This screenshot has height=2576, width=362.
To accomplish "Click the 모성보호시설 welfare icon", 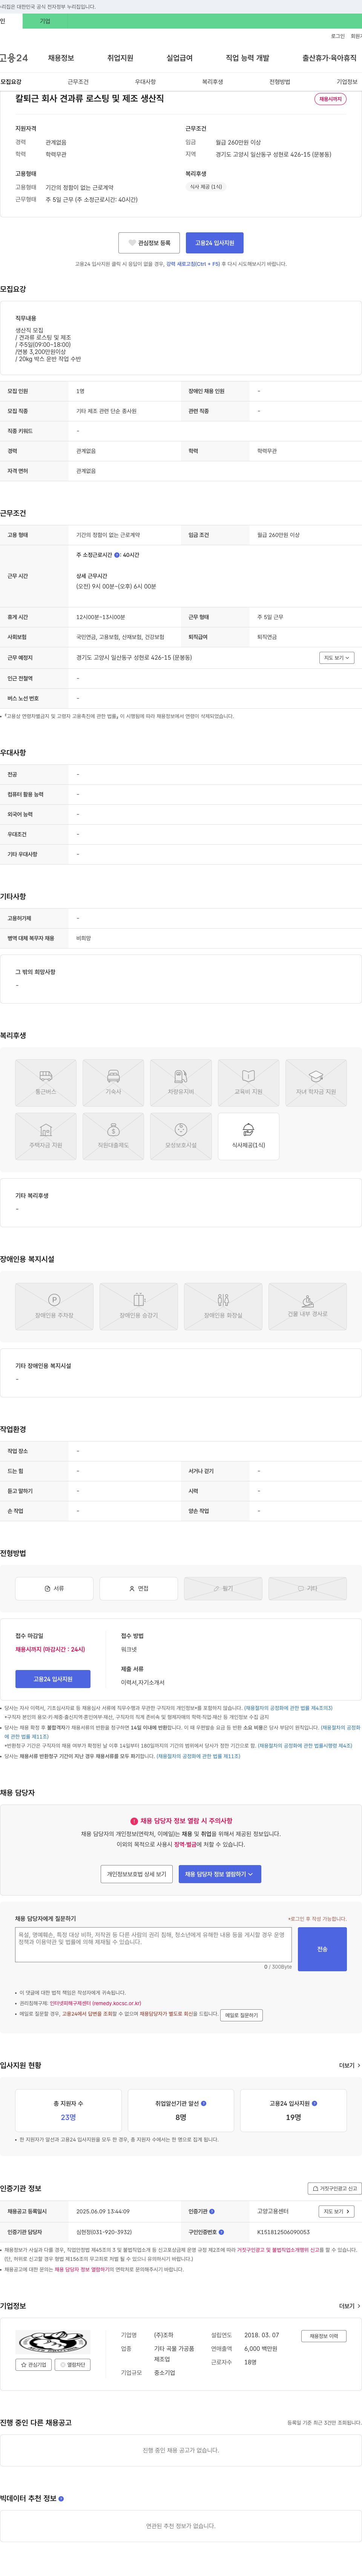I will point(181,1136).
